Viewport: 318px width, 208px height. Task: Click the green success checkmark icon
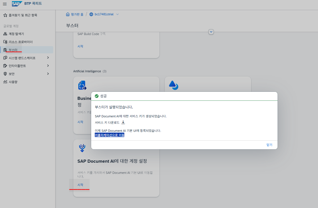coord(97,96)
